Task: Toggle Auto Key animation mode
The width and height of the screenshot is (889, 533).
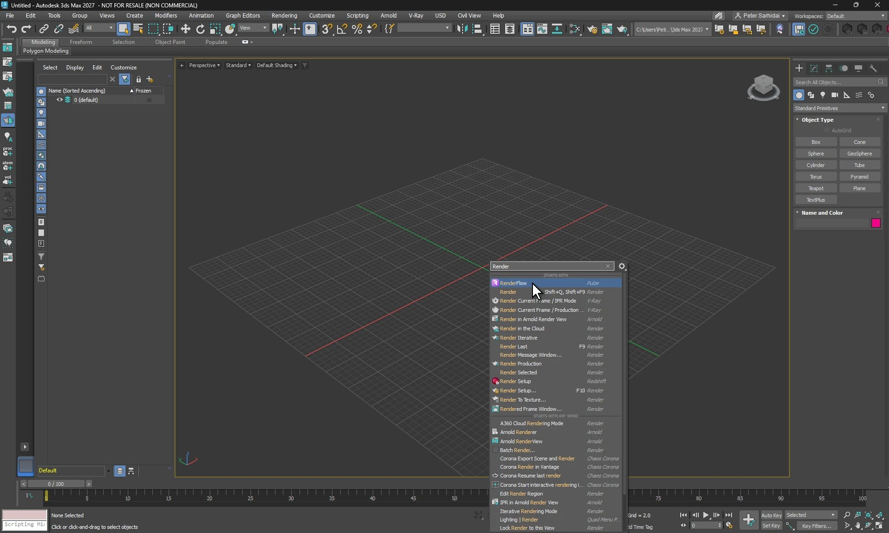Action: [771, 515]
